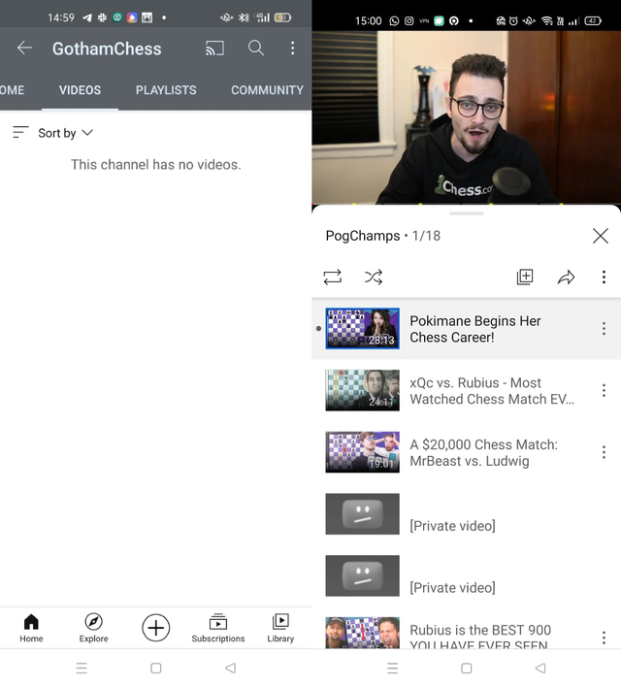The width and height of the screenshot is (621, 687).
Task: Play Pokimane Begins Her Chess Career thumbnail
Action: (x=363, y=329)
